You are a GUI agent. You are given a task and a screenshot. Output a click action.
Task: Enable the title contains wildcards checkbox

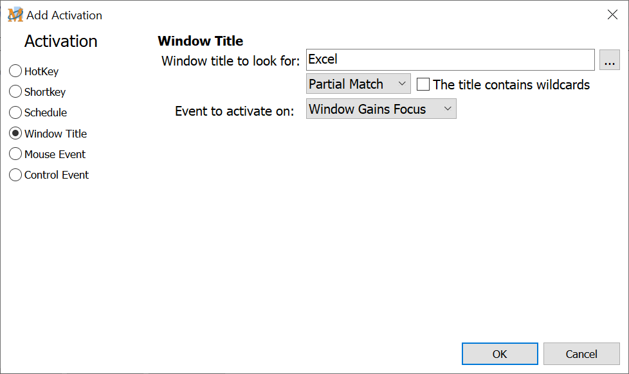(x=423, y=84)
